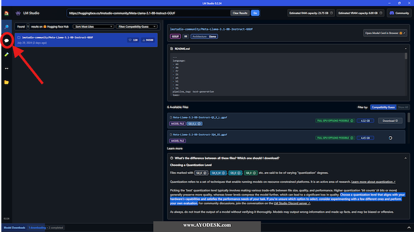Collapse the README.md section chevron
This screenshot has height=232, width=414.
click(x=406, y=49)
